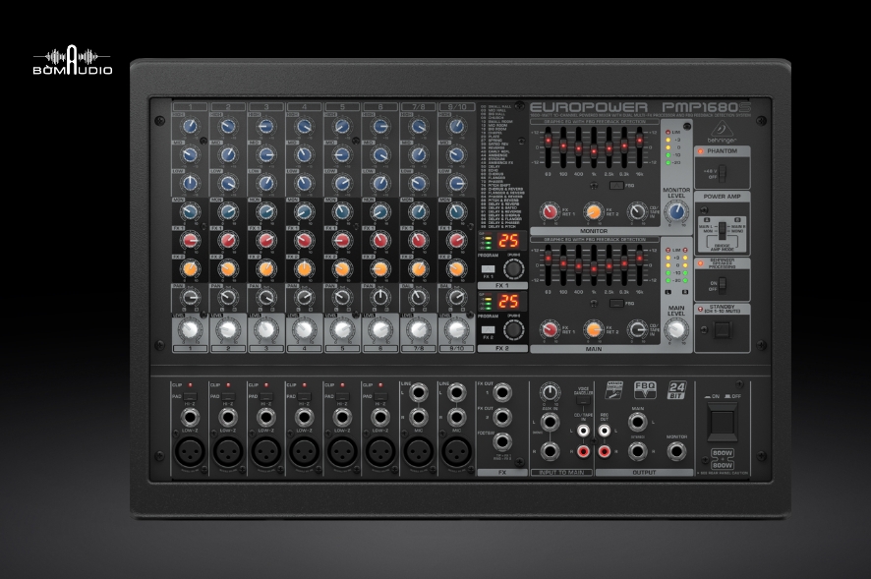Click channel 1 XLR LOW-Z input

190,450
